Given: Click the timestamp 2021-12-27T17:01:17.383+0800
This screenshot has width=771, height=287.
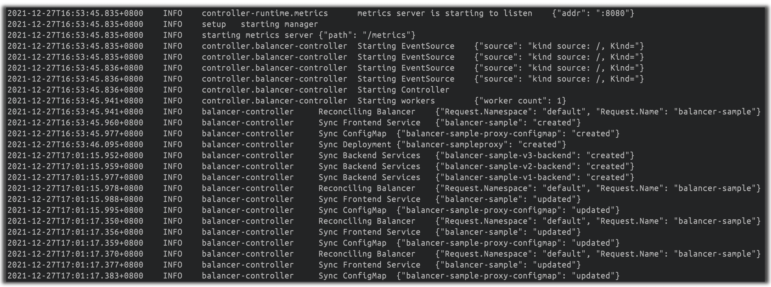Looking at the screenshot, I should [75, 276].
